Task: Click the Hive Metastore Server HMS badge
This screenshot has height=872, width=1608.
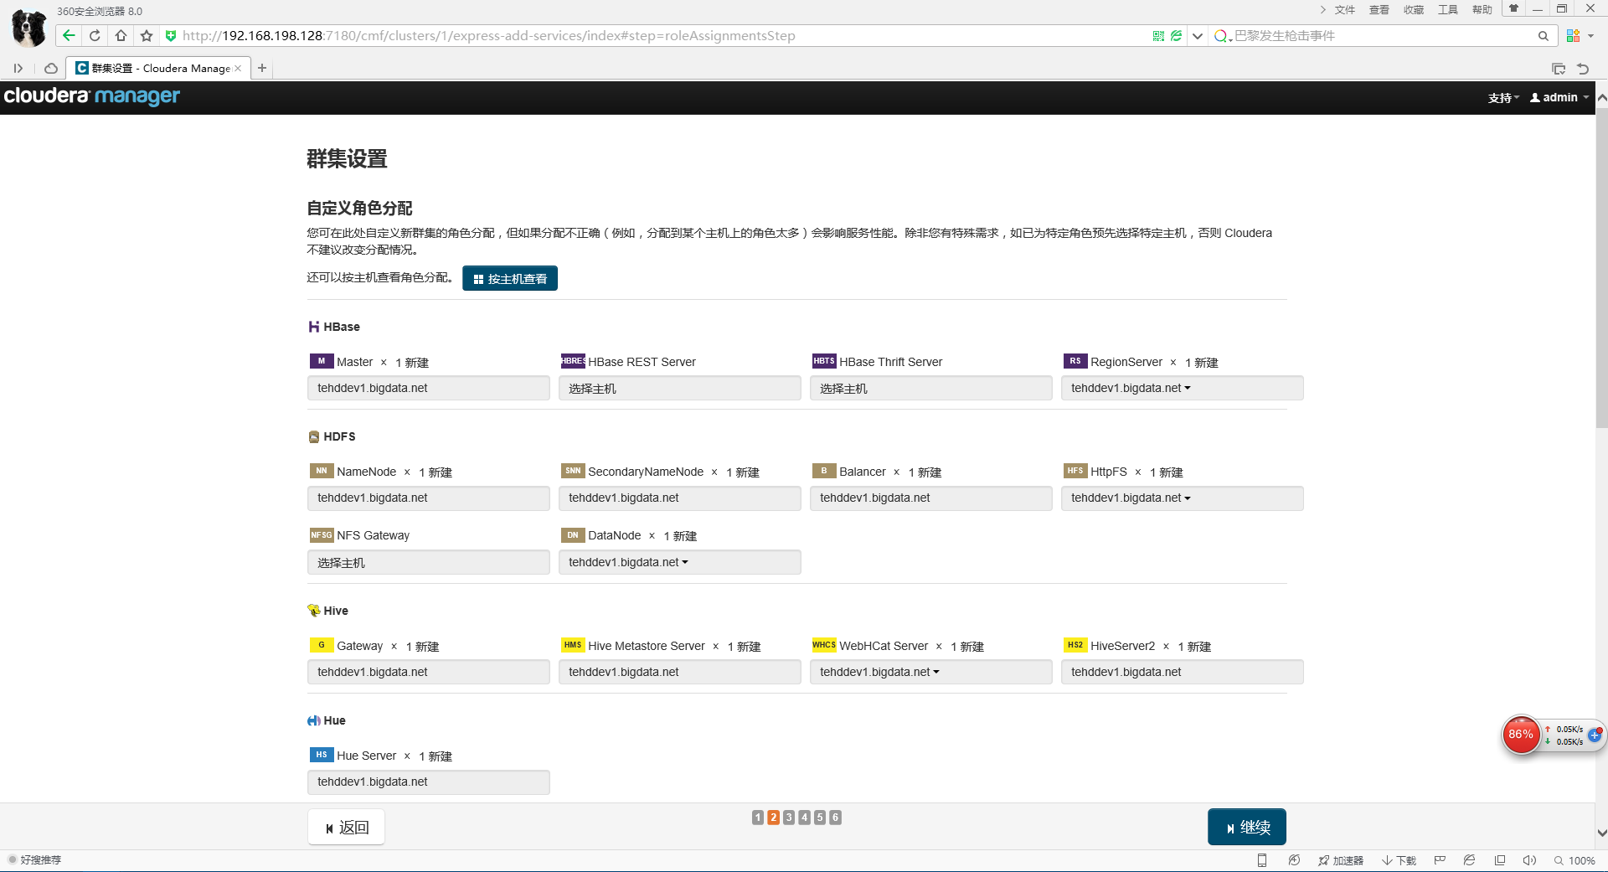Action: click(573, 645)
